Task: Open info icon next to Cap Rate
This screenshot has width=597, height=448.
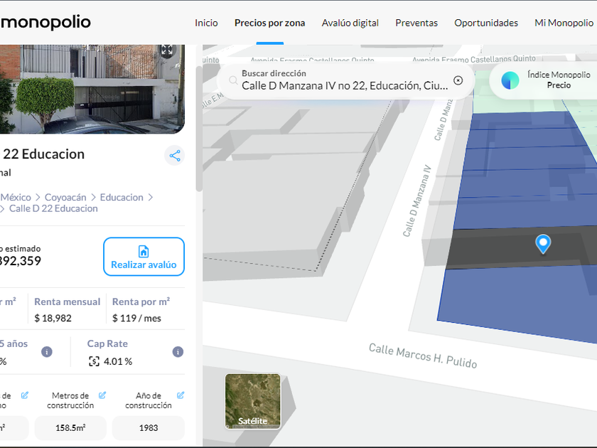Action: tap(178, 351)
